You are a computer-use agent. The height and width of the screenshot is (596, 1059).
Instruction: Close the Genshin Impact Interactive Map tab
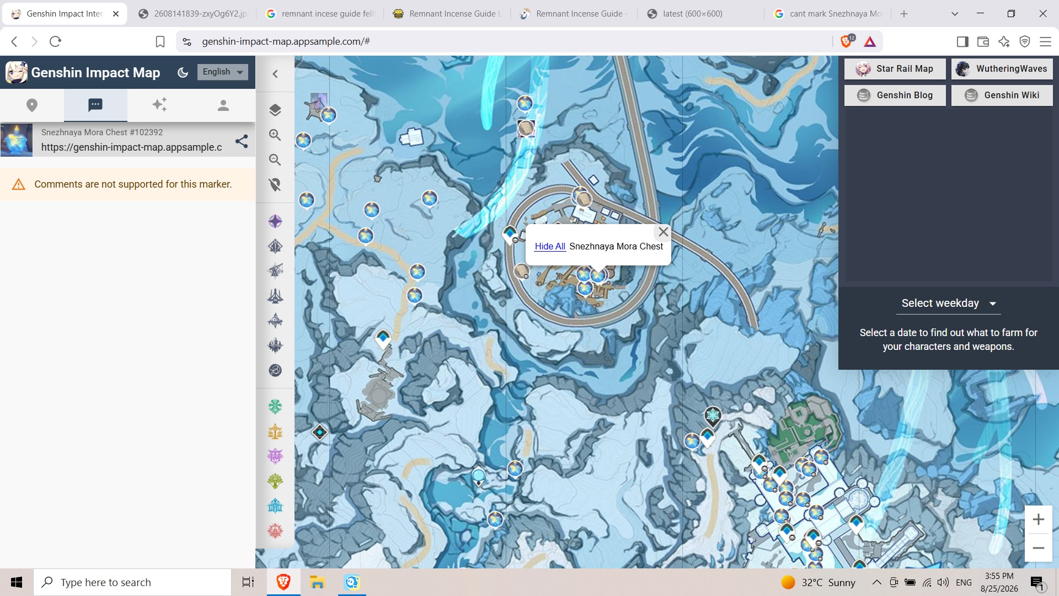tap(116, 14)
